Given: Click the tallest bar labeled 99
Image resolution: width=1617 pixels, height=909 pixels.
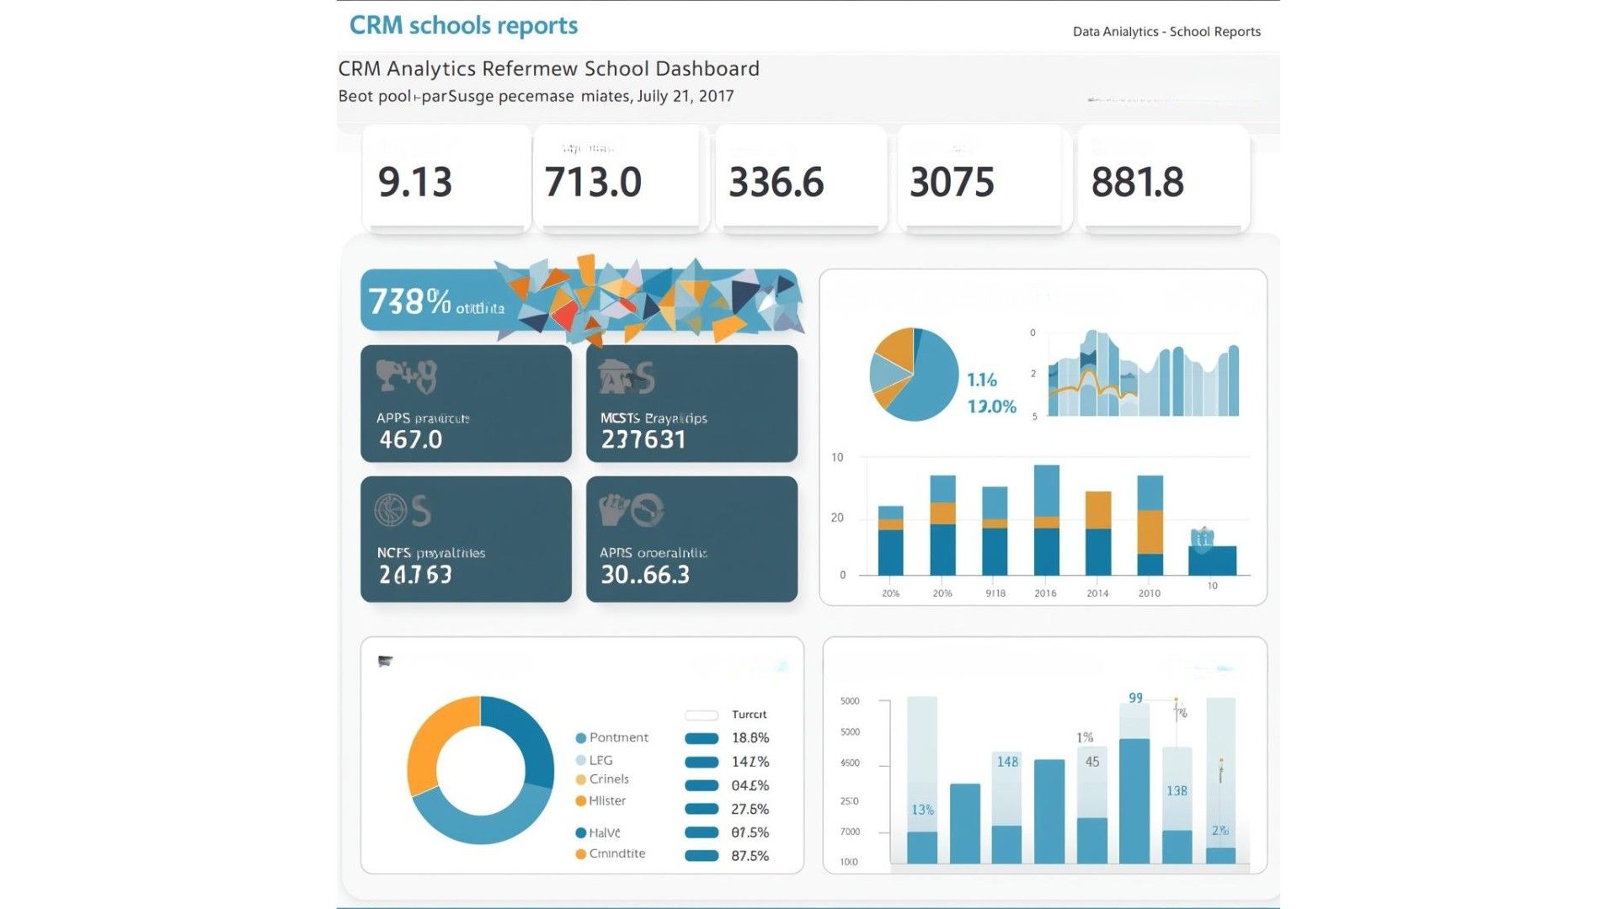Looking at the screenshot, I should (x=1134, y=800).
